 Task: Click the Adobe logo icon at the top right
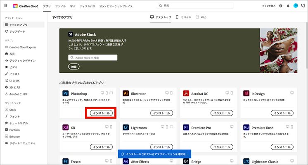(x=303, y=6)
